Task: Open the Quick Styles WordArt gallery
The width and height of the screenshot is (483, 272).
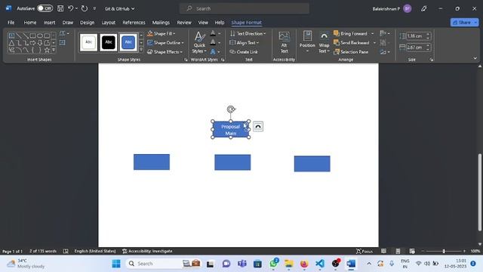Action: click(199, 42)
